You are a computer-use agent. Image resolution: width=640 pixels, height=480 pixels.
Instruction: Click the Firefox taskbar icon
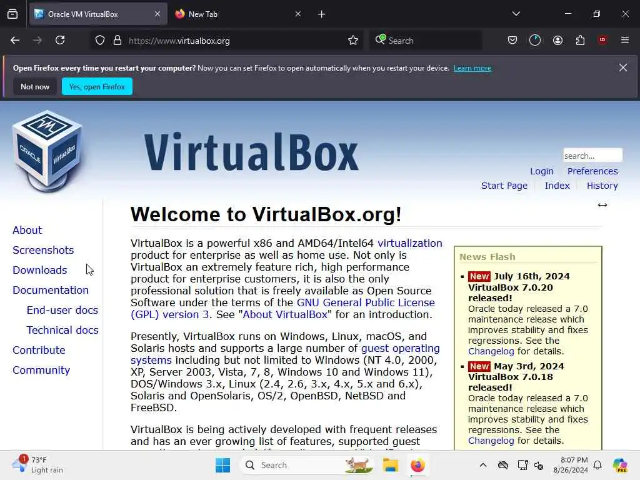point(417,465)
